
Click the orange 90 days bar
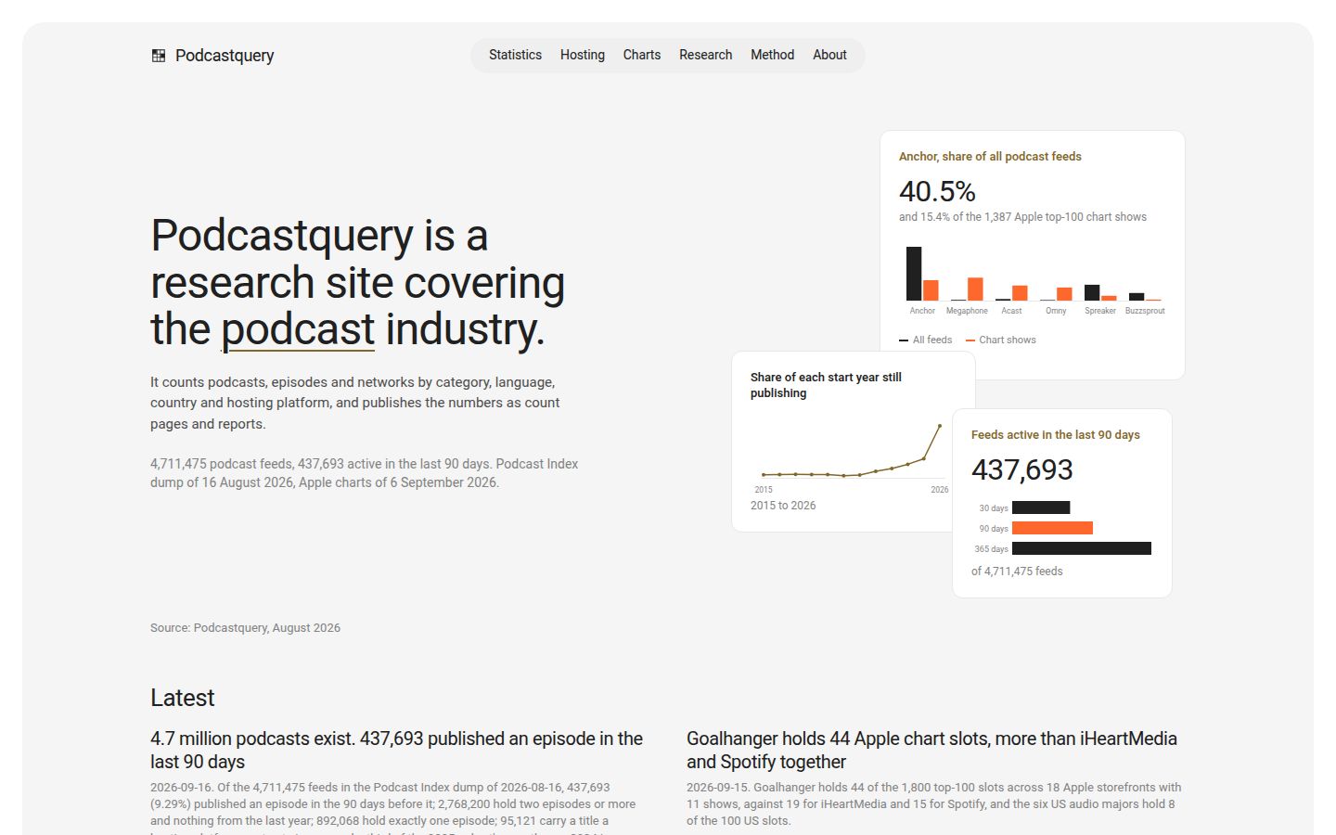(1052, 528)
